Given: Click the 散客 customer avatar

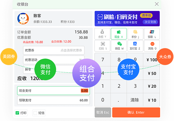Looking at the screenshot, I should click(x=23, y=19).
